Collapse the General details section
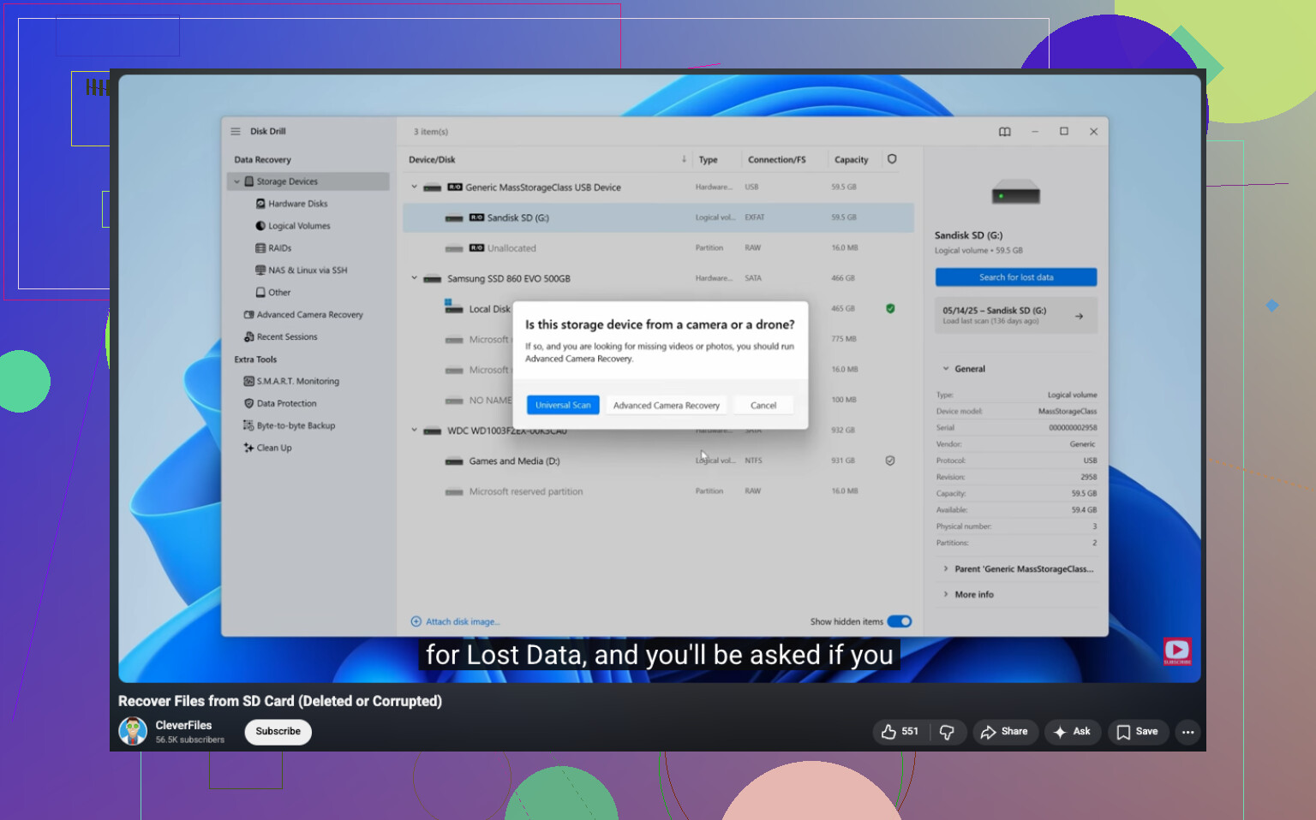 pos(946,369)
